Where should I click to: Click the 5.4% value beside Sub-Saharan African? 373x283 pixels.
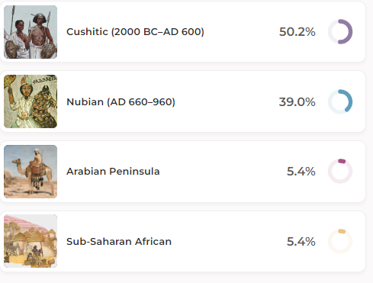pyautogui.click(x=301, y=242)
